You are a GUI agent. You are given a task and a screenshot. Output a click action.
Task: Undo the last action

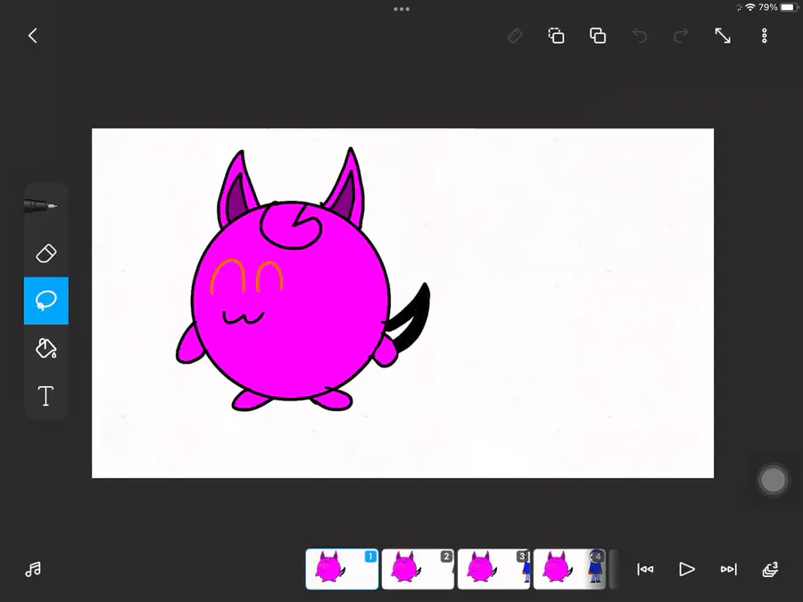coord(639,36)
